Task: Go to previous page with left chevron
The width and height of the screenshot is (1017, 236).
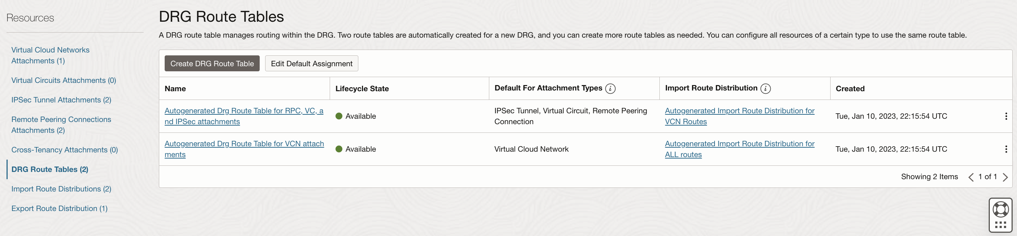Action: [x=972, y=177]
